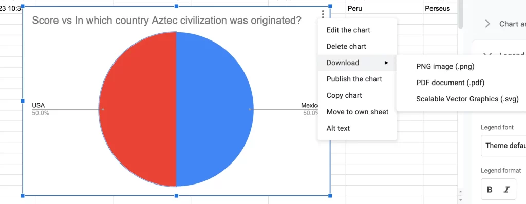Toggle italic for the legend format
Image resolution: width=526 pixels, height=204 pixels.
tap(506, 190)
